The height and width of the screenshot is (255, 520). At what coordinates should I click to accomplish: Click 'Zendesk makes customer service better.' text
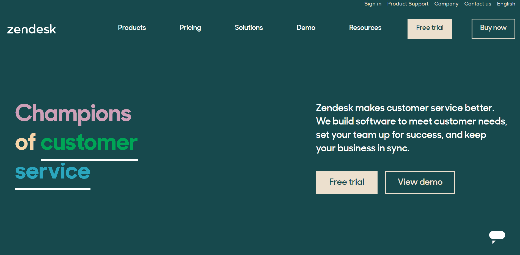click(405, 108)
